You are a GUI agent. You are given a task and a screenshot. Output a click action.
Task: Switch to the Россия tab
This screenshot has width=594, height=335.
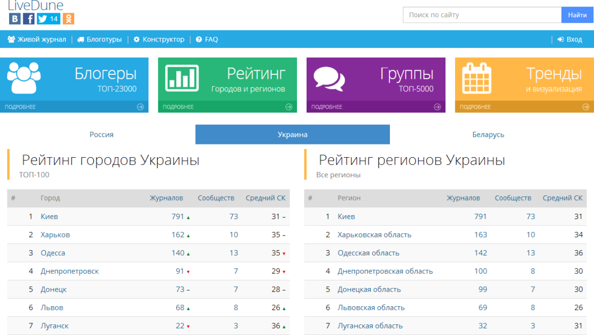point(102,135)
